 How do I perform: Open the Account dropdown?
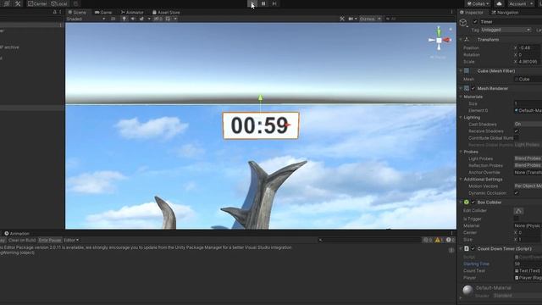coord(521,3)
